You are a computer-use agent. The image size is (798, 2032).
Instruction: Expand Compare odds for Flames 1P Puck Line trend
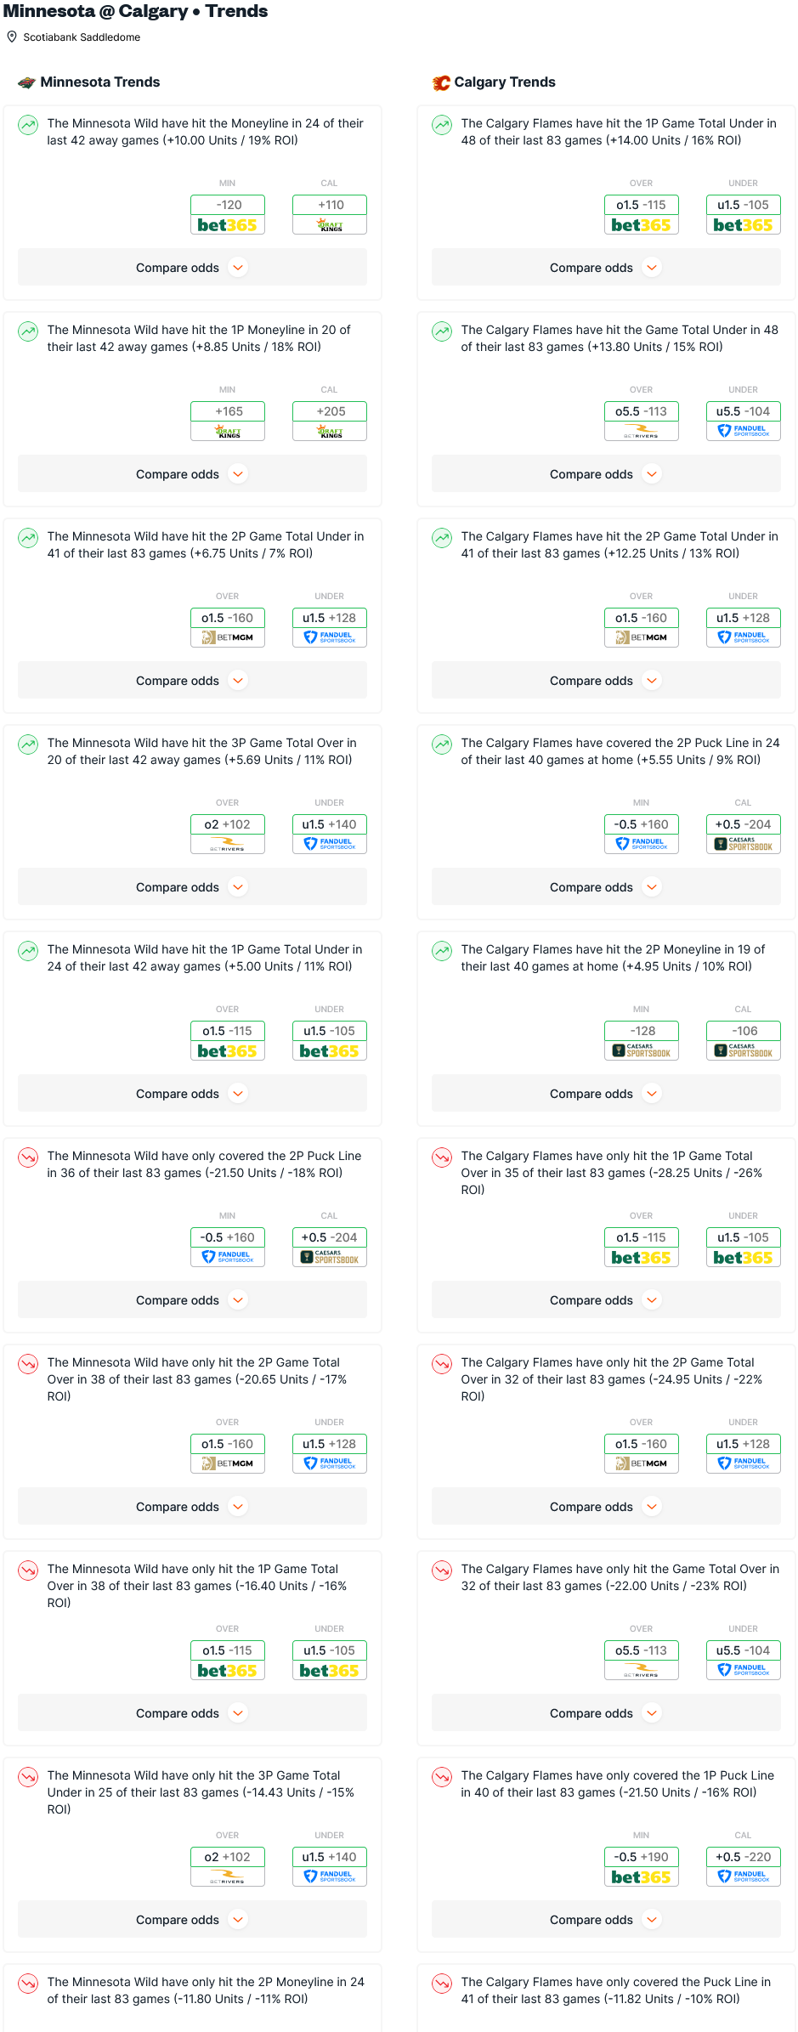click(606, 1920)
